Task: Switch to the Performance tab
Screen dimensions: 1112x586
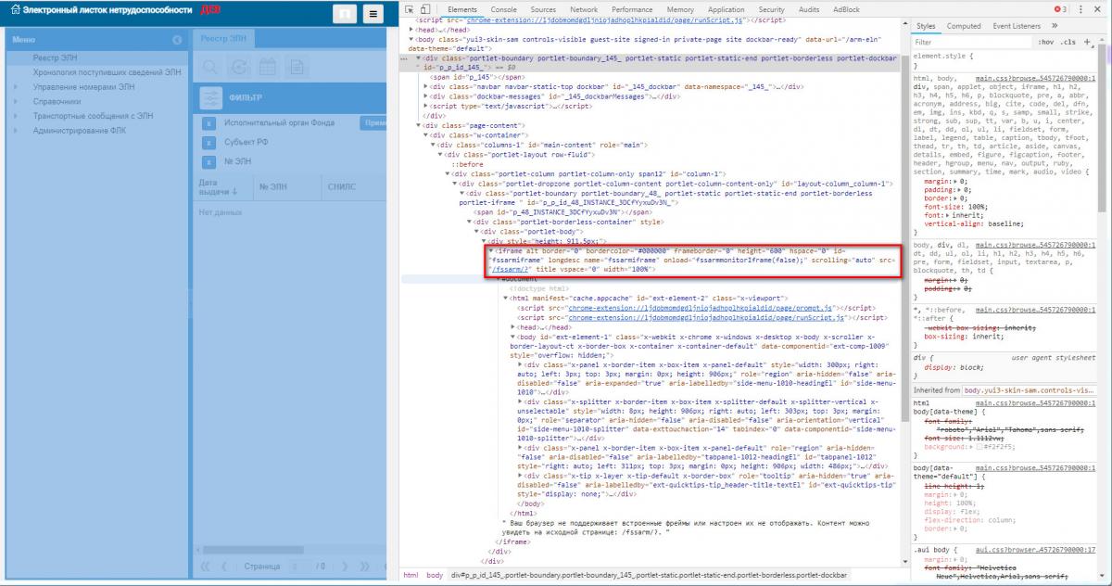Action: coord(632,9)
